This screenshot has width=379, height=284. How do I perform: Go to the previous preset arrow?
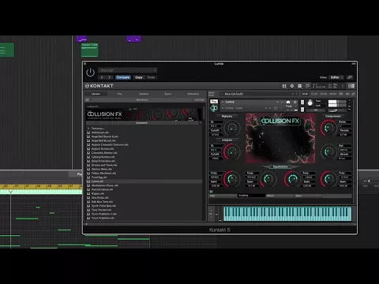click(102, 77)
